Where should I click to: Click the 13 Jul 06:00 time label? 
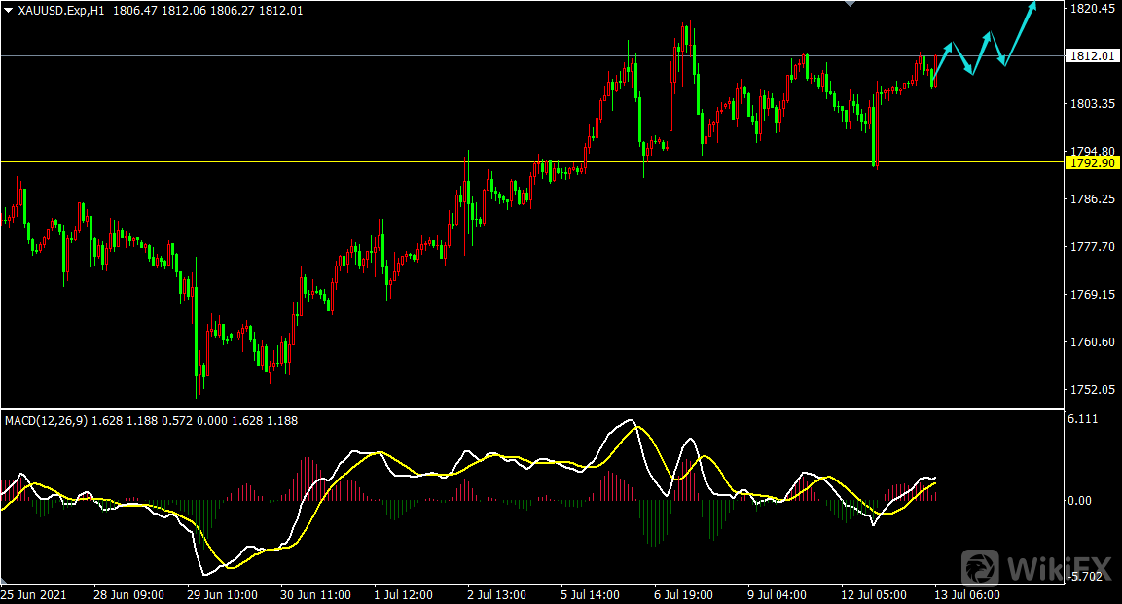(966, 594)
